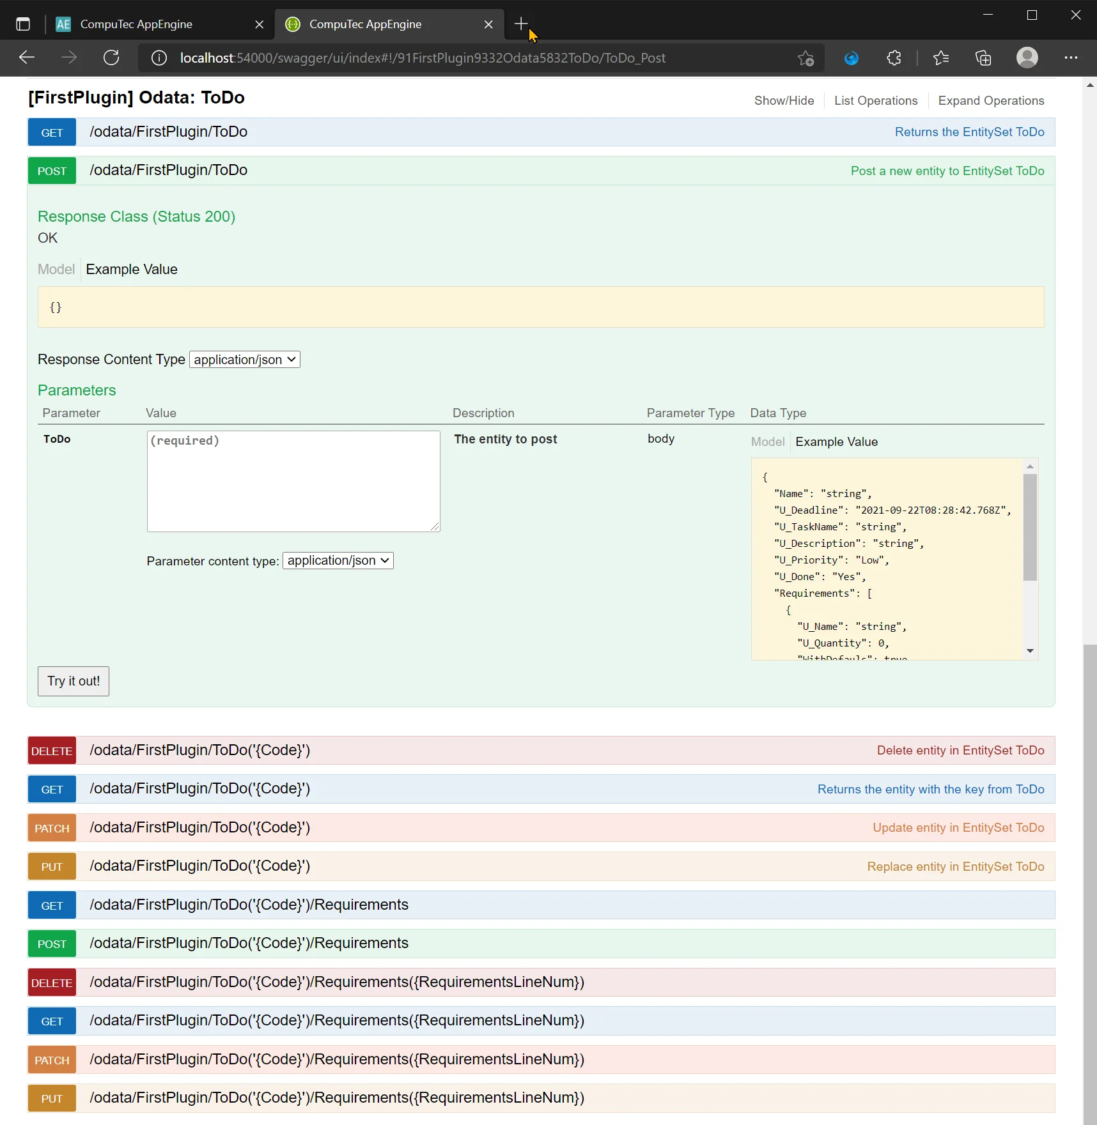Open the user profile avatar
The height and width of the screenshot is (1125, 1097).
1027,58
